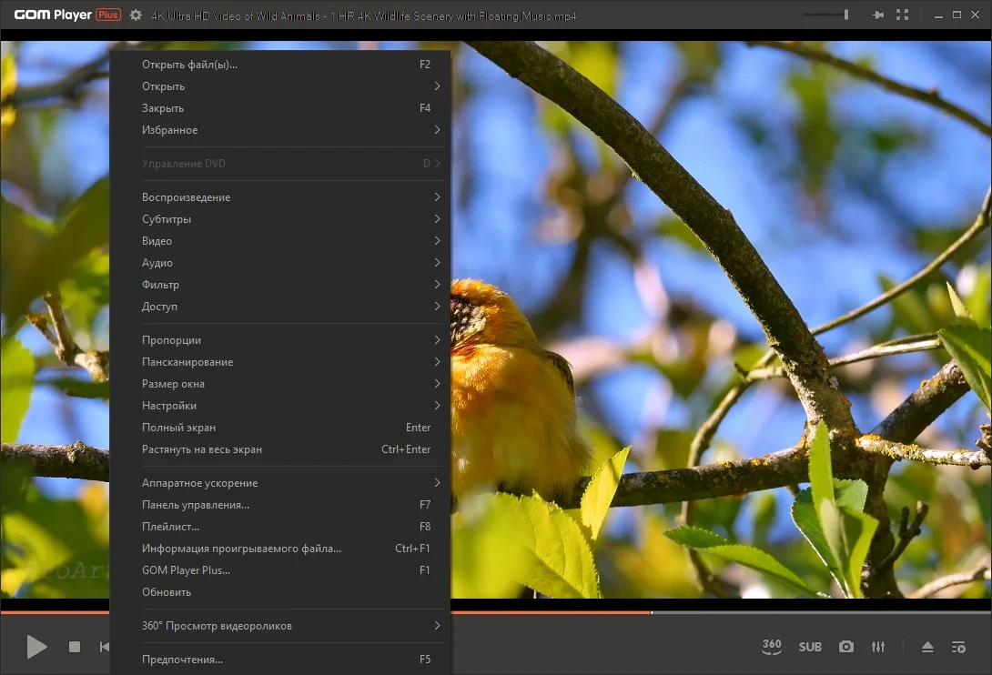992x675 pixels.
Task: Click the SUB subtitles icon
Action: tap(810, 647)
